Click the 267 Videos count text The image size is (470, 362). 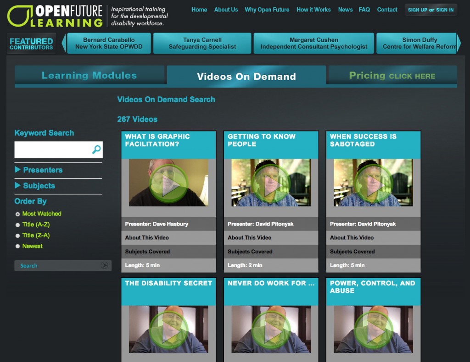coord(137,119)
